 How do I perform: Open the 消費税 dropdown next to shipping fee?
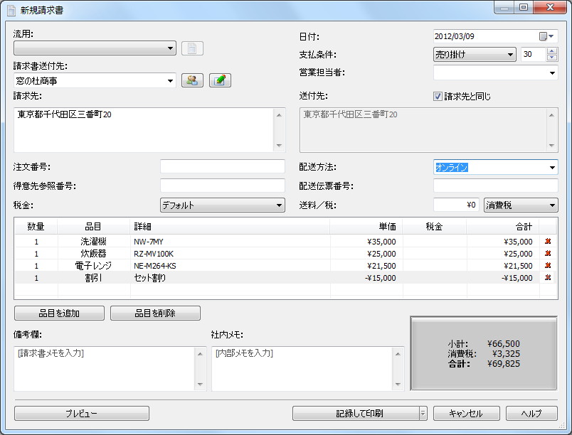click(551, 204)
